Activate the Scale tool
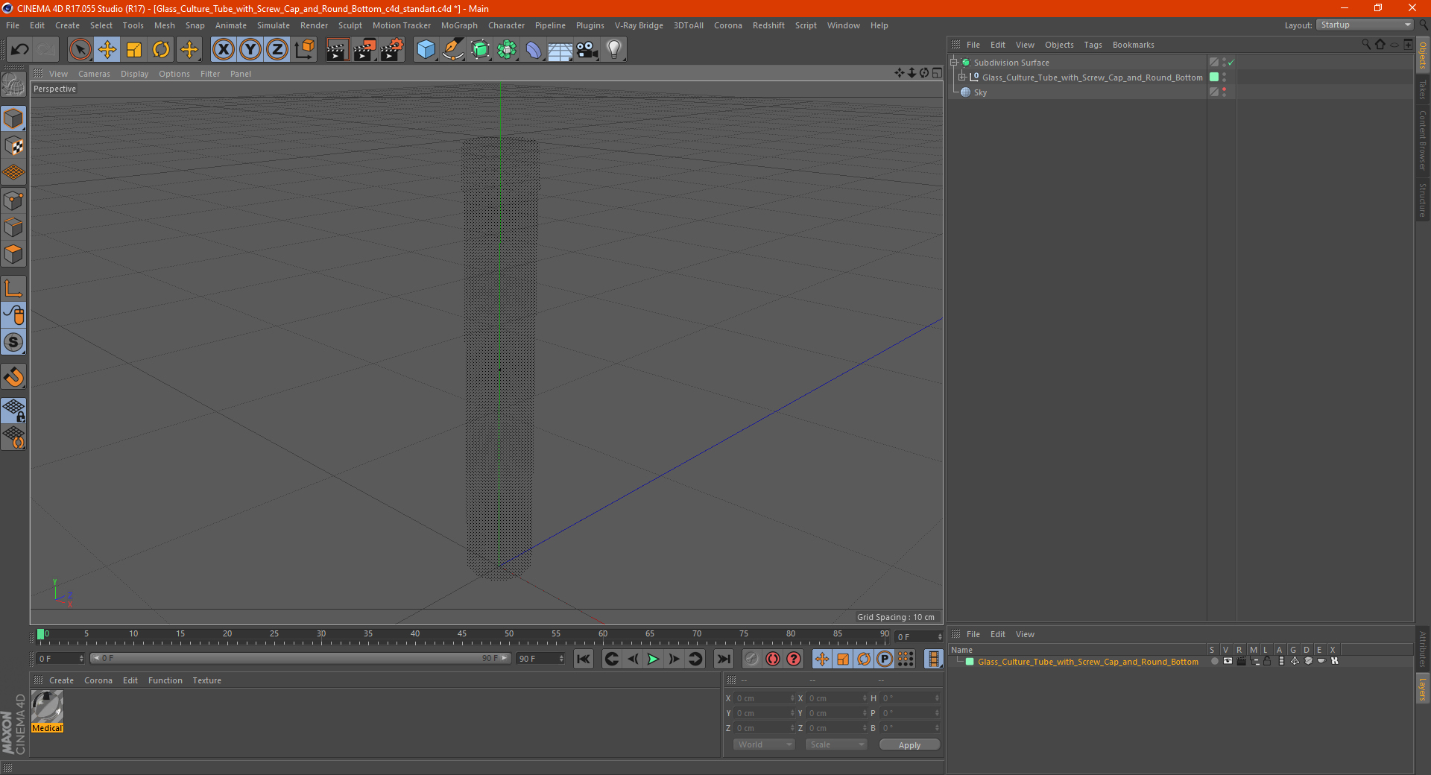The image size is (1431, 775). (x=134, y=50)
